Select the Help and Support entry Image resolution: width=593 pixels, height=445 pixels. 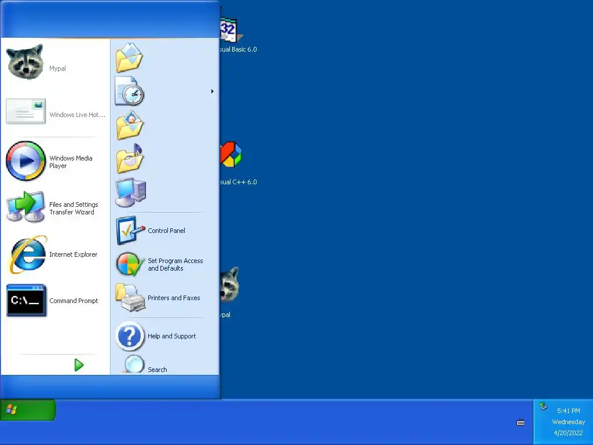164,336
